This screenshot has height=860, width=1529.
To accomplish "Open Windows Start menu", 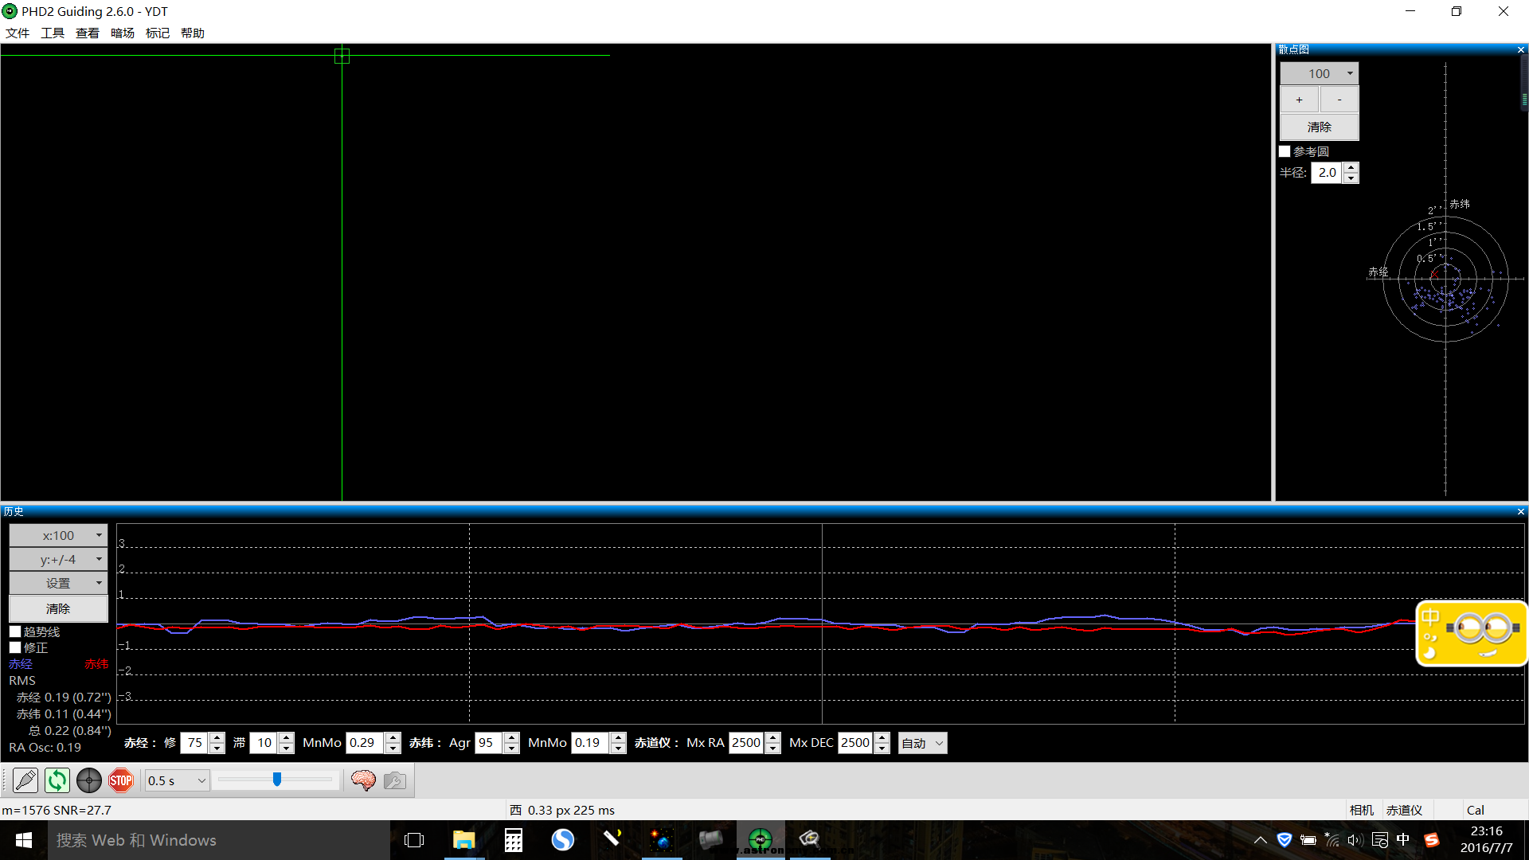I will (x=24, y=840).
